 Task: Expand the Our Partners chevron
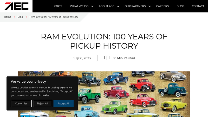pyautogui.click(x=150, y=6)
